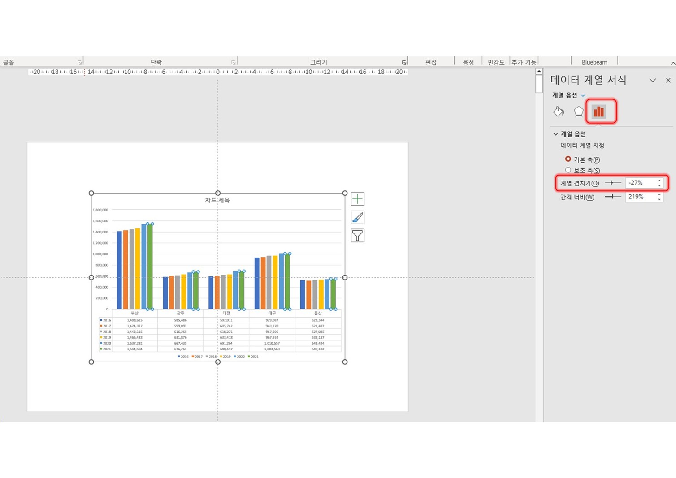This screenshot has height=478, width=676.
Task: Open the task pane options chevron
Action: coord(652,80)
